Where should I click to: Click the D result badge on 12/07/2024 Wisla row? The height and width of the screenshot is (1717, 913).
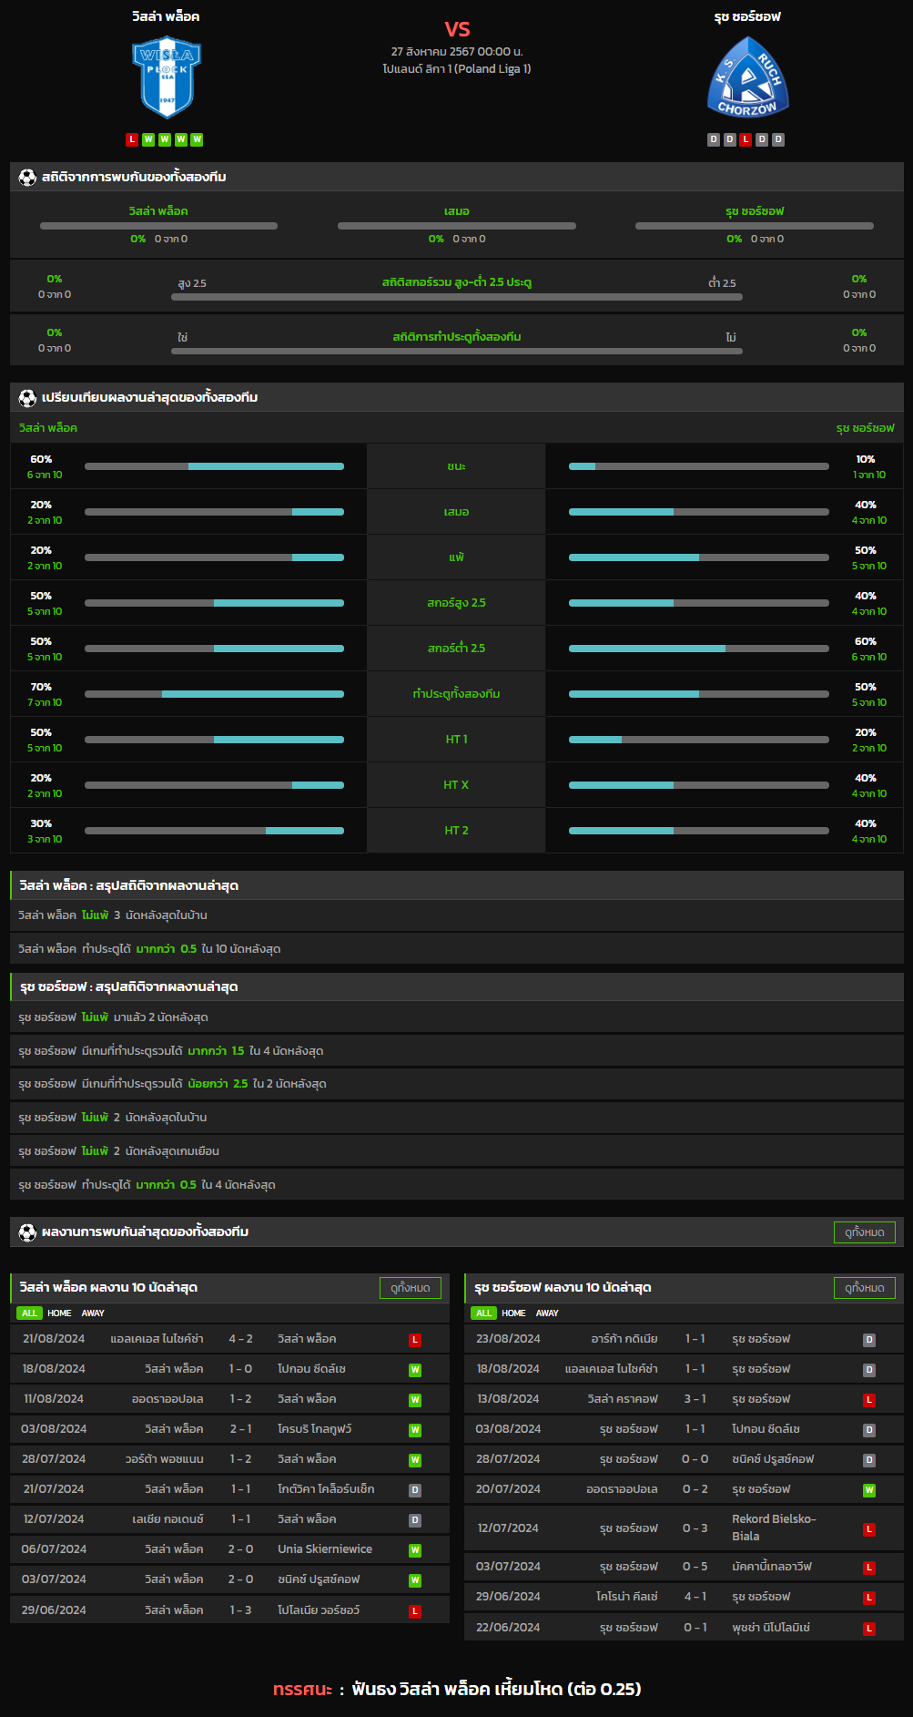point(415,1520)
